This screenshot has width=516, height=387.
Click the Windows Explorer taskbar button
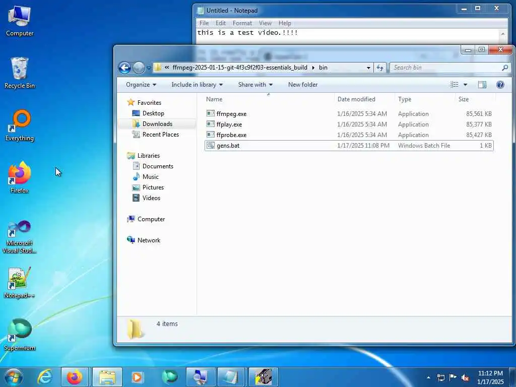[107, 377]
